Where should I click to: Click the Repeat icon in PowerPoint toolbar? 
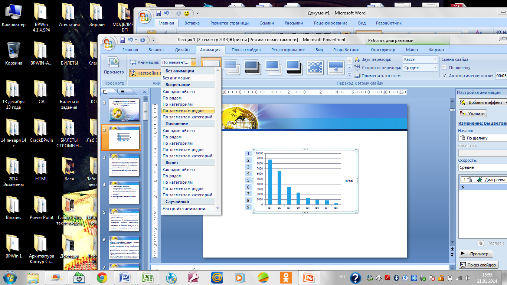coord(143,40)
